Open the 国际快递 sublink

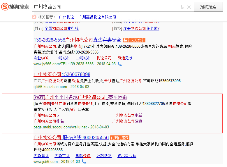tap(83, 156)
